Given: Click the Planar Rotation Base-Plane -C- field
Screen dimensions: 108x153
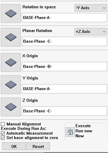Looking at the screenshot, I should coord(65,42).
